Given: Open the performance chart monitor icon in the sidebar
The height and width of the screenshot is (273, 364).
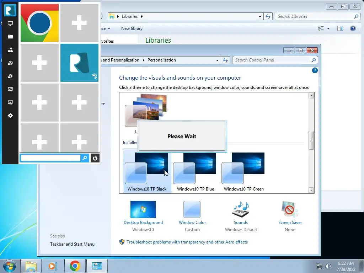Looking at the screenshot, I should (10, 89).
